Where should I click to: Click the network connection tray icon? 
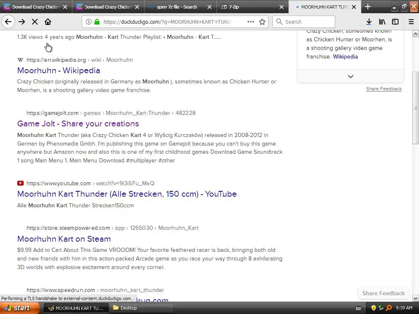pyautogui.click(x=381, y=308)
